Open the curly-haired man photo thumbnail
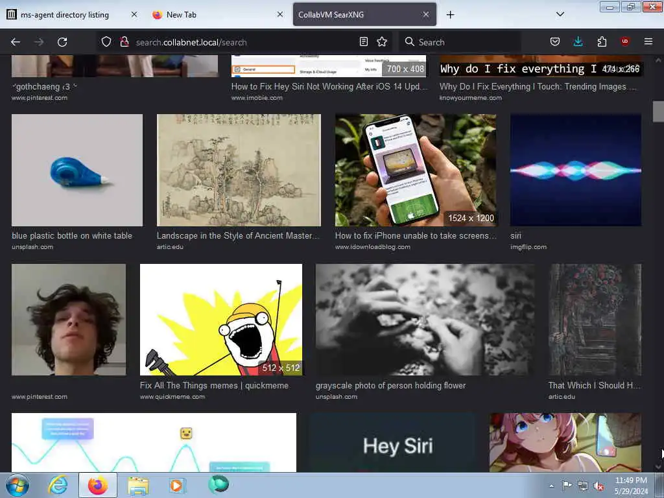664x498 pixels. point(69,320)
